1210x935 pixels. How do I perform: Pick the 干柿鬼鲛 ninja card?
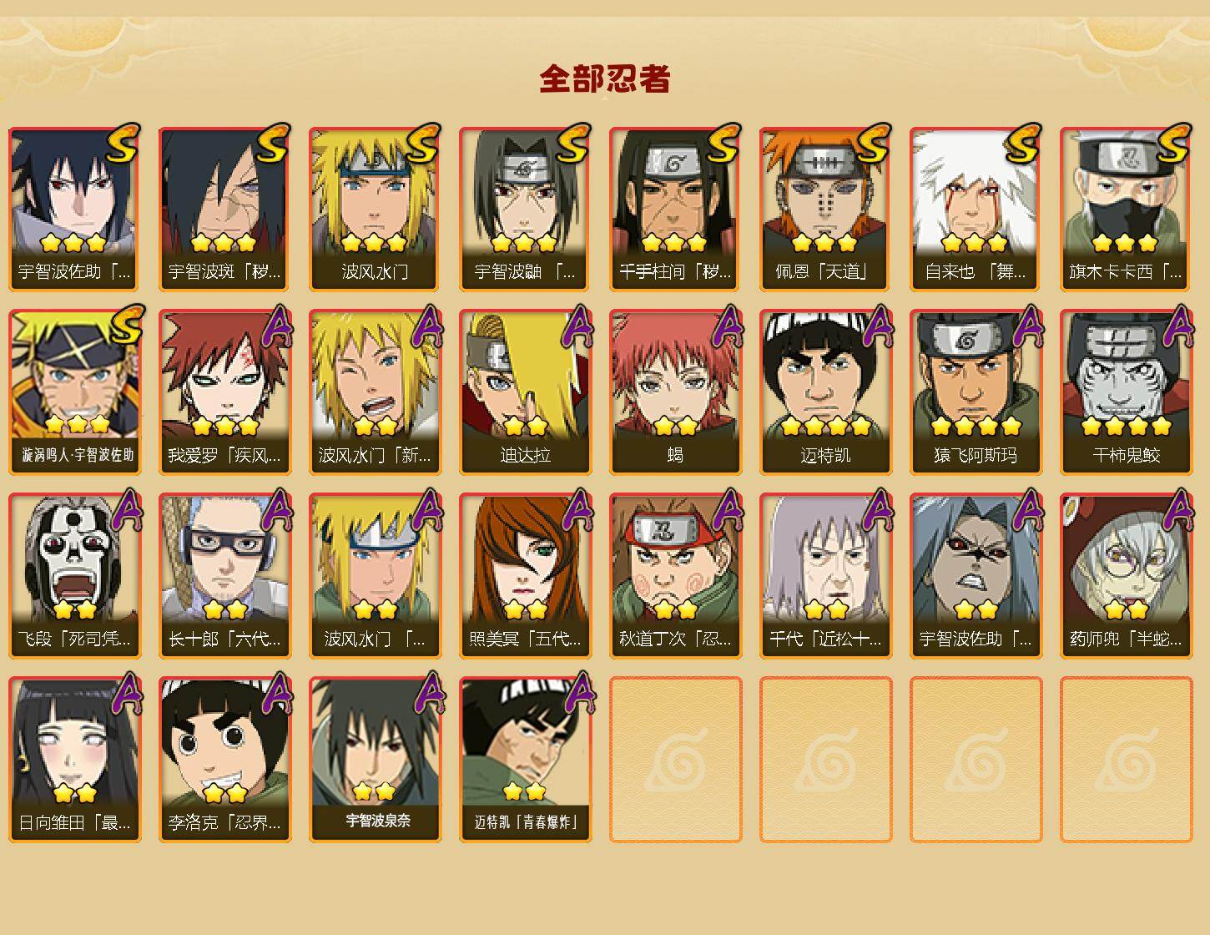(1126, 392)
